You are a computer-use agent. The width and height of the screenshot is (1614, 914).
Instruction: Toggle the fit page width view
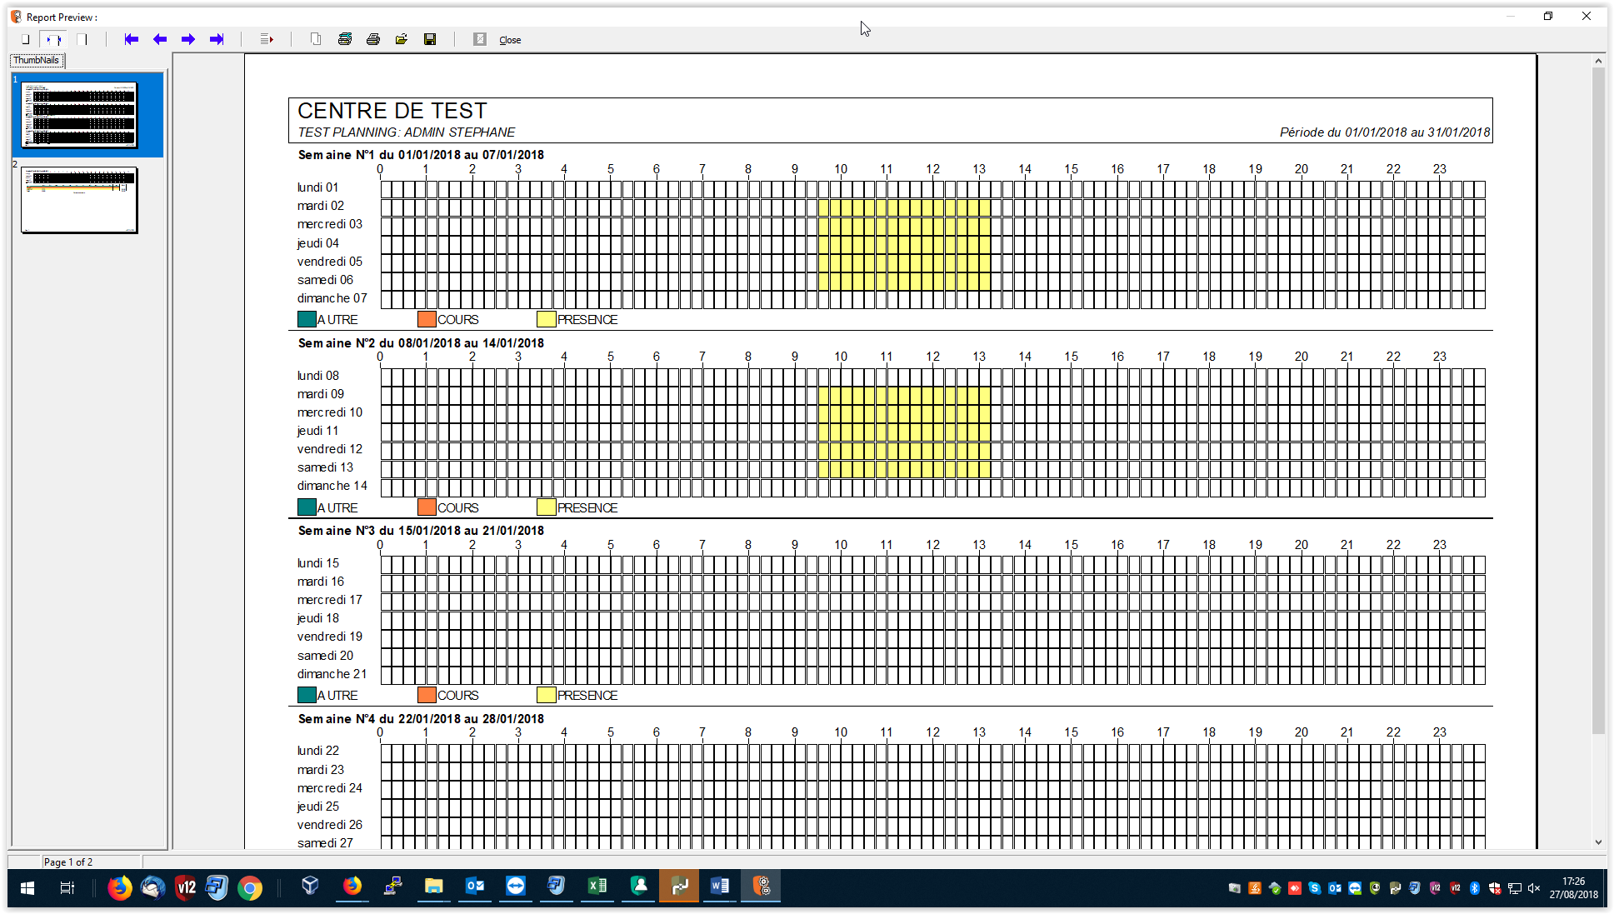[53, 39]
